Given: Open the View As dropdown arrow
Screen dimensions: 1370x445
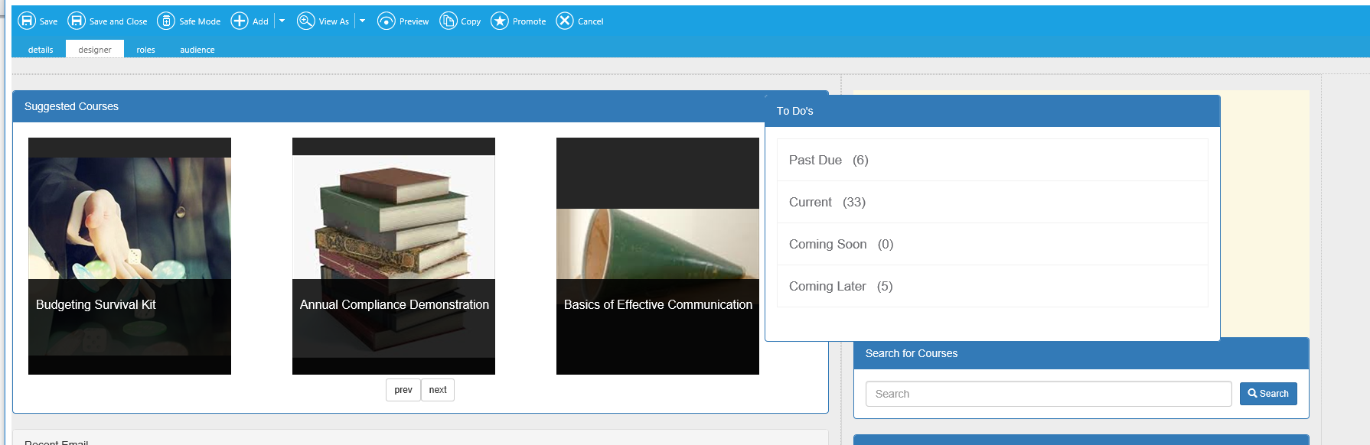Looking at the screenshot, I should coord(363,21).
